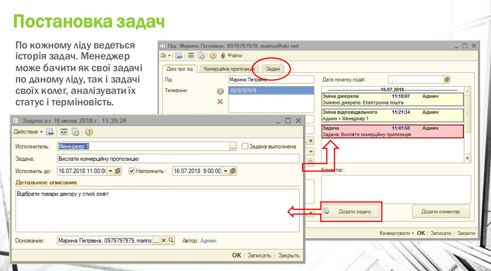Open calendar picker for Исполнить до
This screenshot has width=491, height=271.
(118, 171)
